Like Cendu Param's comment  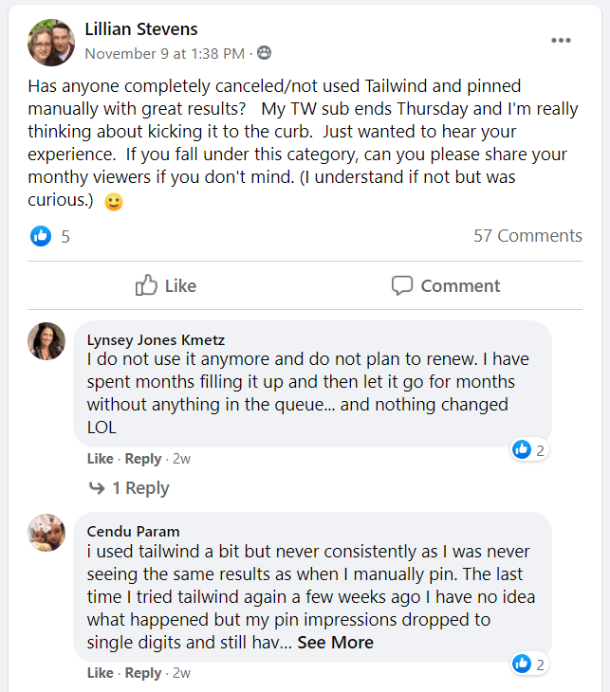pyautogui.click(x=100, y=673)
